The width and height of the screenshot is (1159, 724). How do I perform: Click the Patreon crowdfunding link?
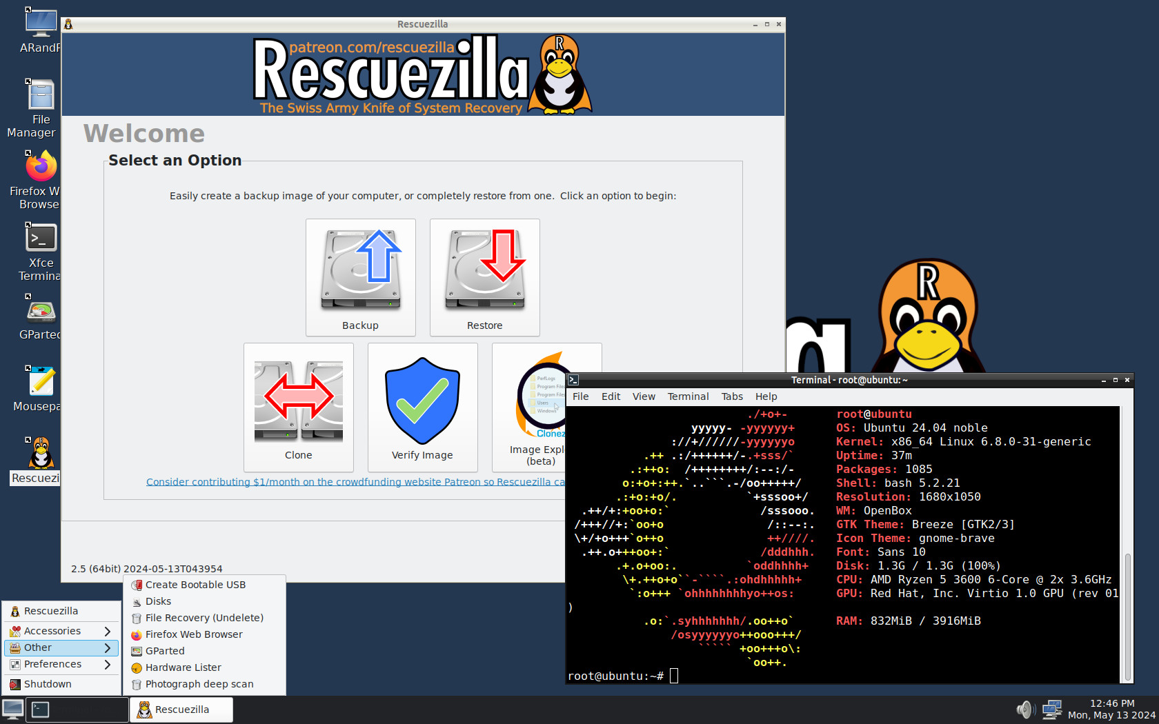coord(355,482)
